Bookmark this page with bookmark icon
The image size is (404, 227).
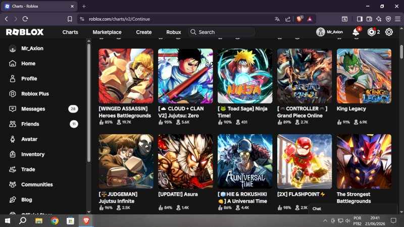pos(70,19)
